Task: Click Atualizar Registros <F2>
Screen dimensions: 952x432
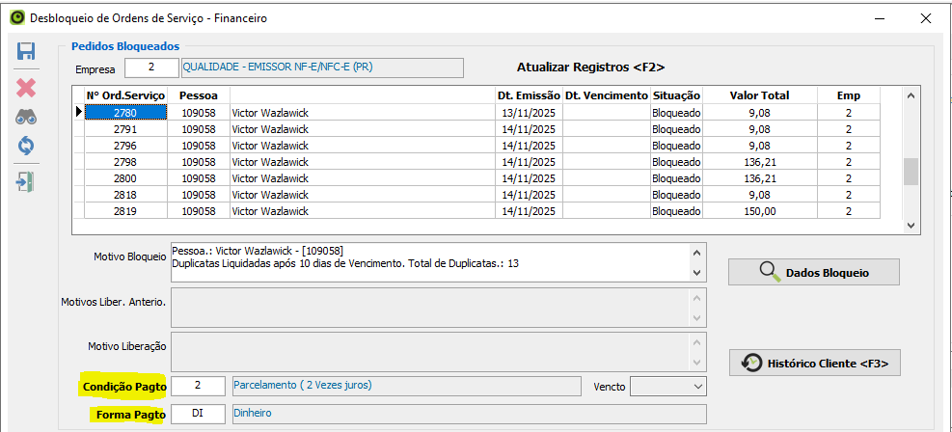Action: (x=590, y=67)
